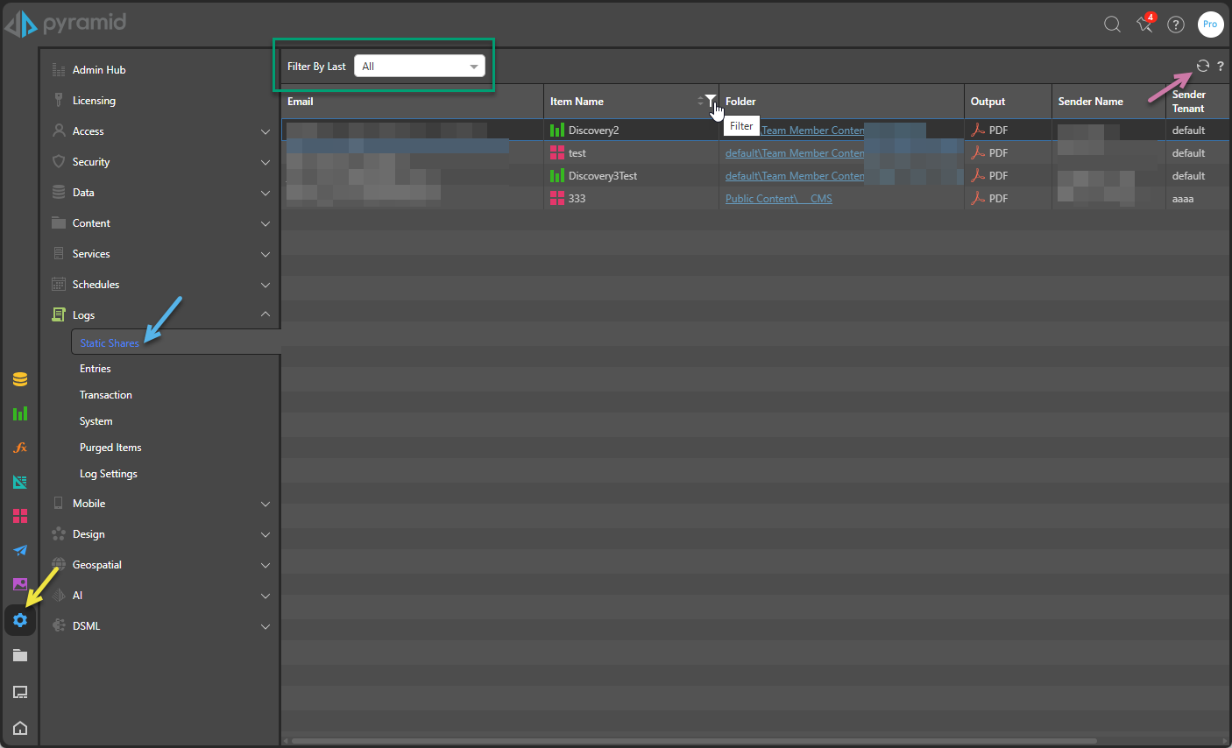Click folder link for Discovery3Test row
The height and width of the screenshot is (748, 1232).
click(794, 176)
